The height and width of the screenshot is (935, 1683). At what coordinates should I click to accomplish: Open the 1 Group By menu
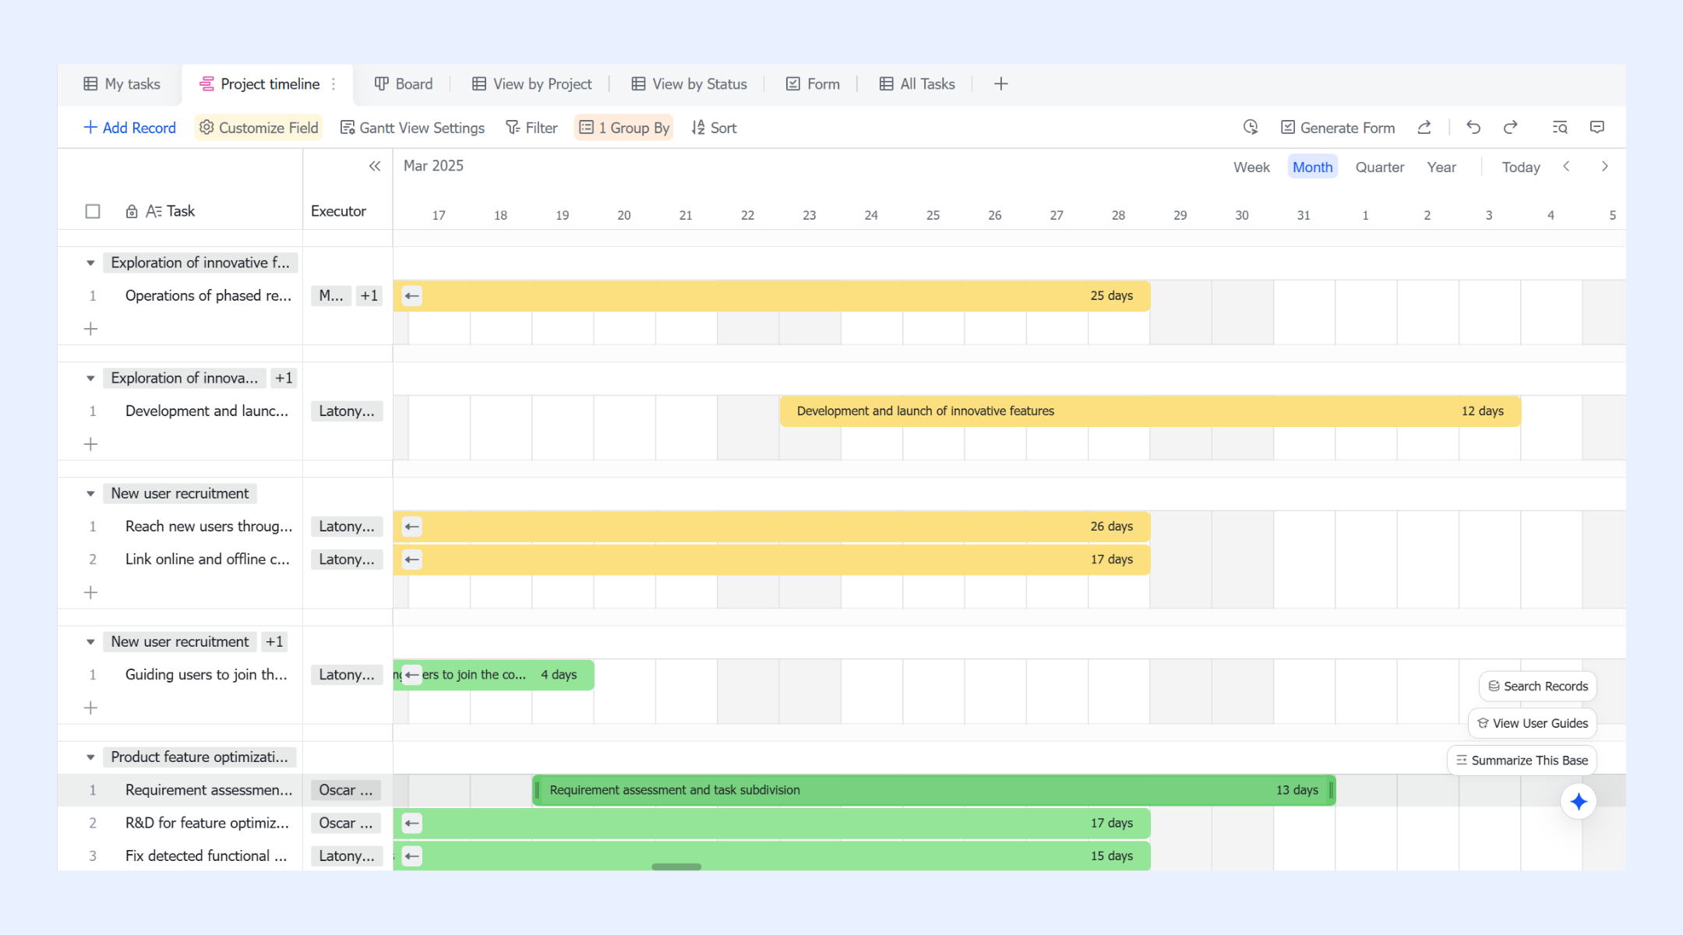coord(624,128)
